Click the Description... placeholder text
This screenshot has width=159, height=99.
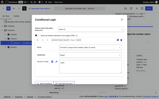pyautogui.click(x=141, y=70)
